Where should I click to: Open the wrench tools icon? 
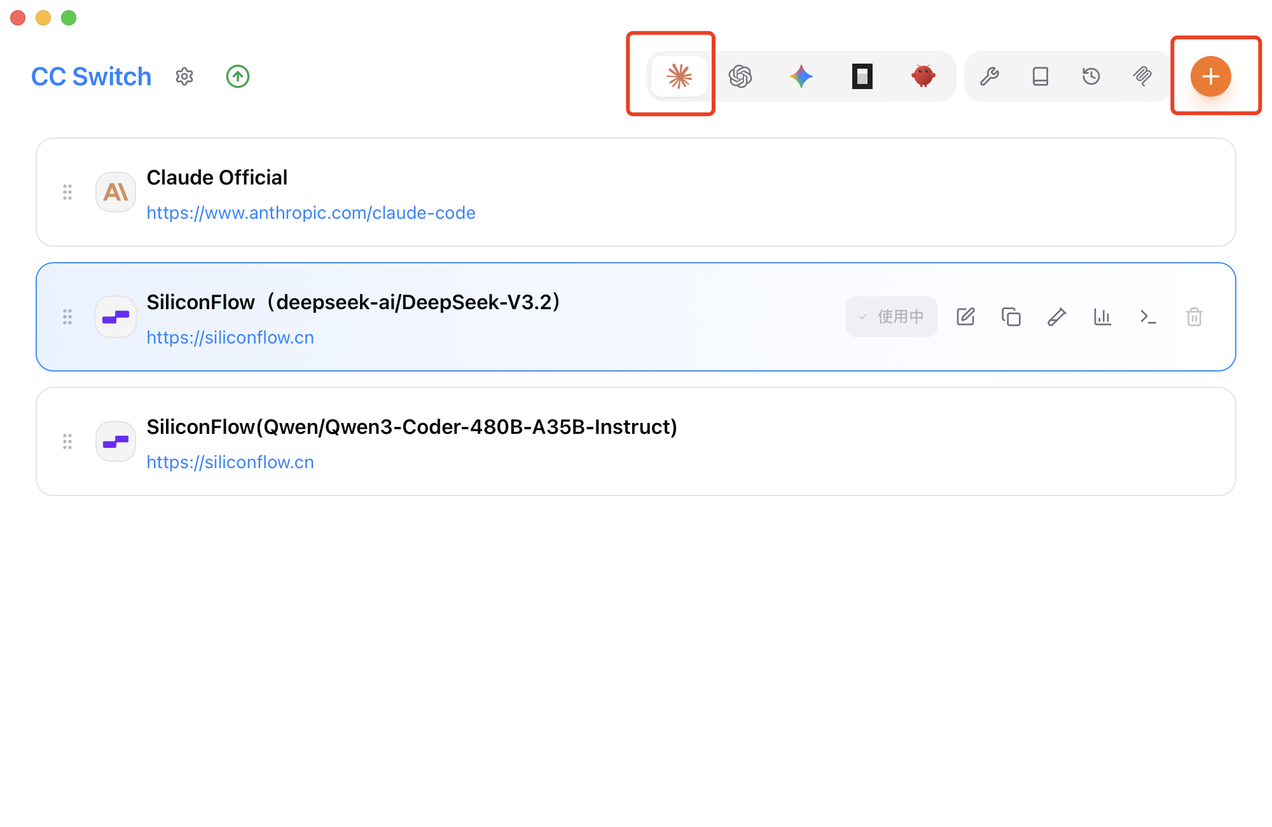pyautogui.click(x=990, y=76)
